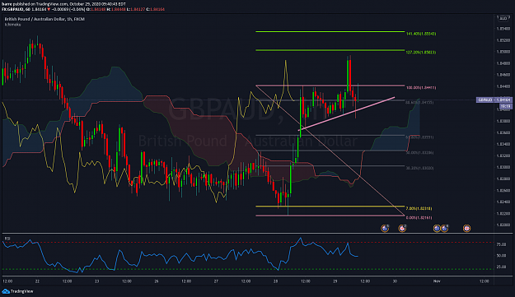Click the 19:19 bar countdown label
Viewport: 515px width, 297px height.
coord(505,106)
